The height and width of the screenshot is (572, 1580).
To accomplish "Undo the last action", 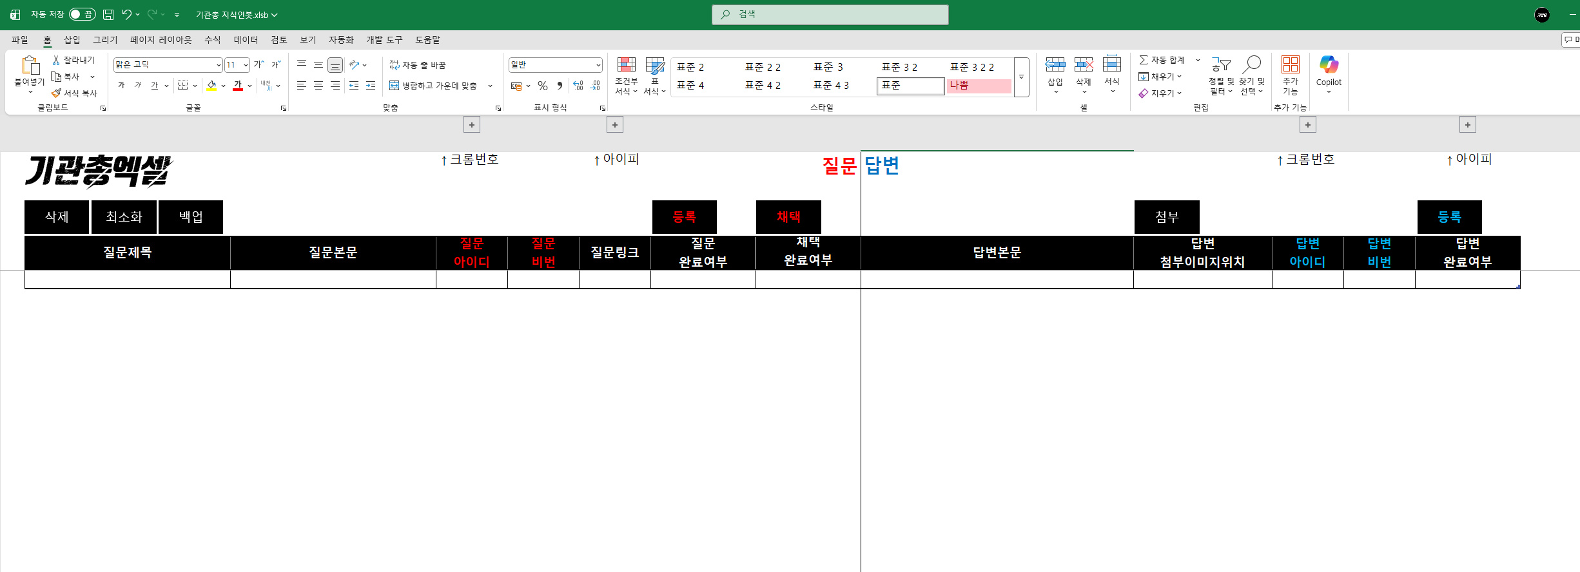I will pyautogui.click(x=126, y=14).
